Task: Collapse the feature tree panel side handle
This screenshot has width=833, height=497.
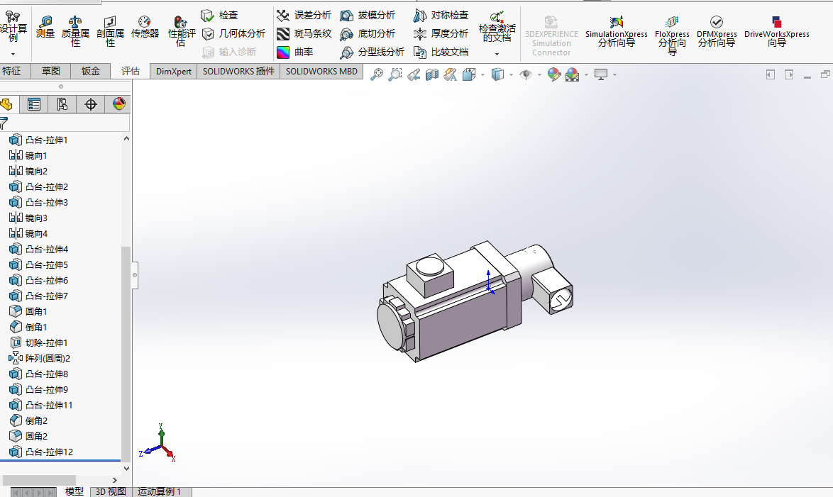Action: point(135,274)
